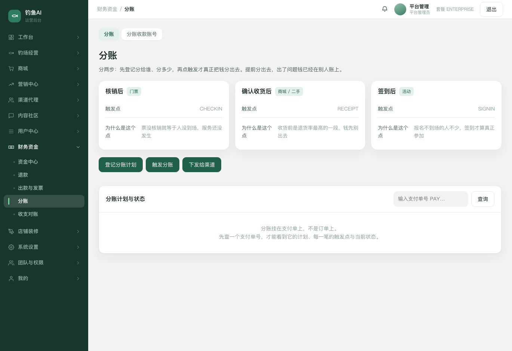Click the 营销中心 trend icon
This screenshot has height=351, width=512.
click(11, 84)
